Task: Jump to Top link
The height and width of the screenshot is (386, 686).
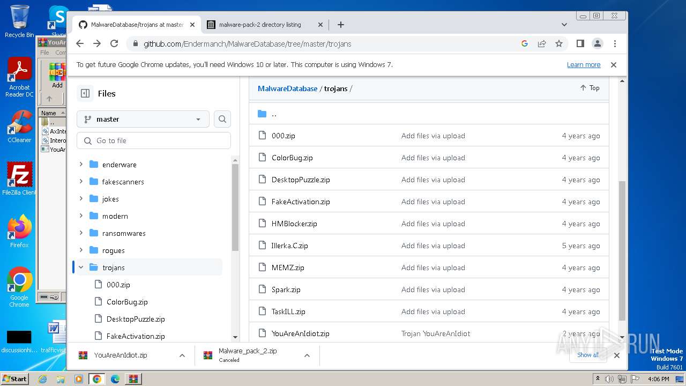Action: 590,88
